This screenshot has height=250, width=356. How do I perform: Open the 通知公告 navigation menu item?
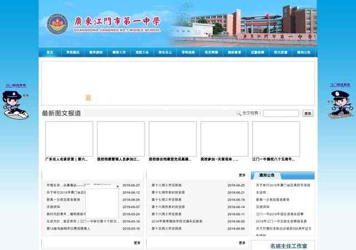point(304,52)
